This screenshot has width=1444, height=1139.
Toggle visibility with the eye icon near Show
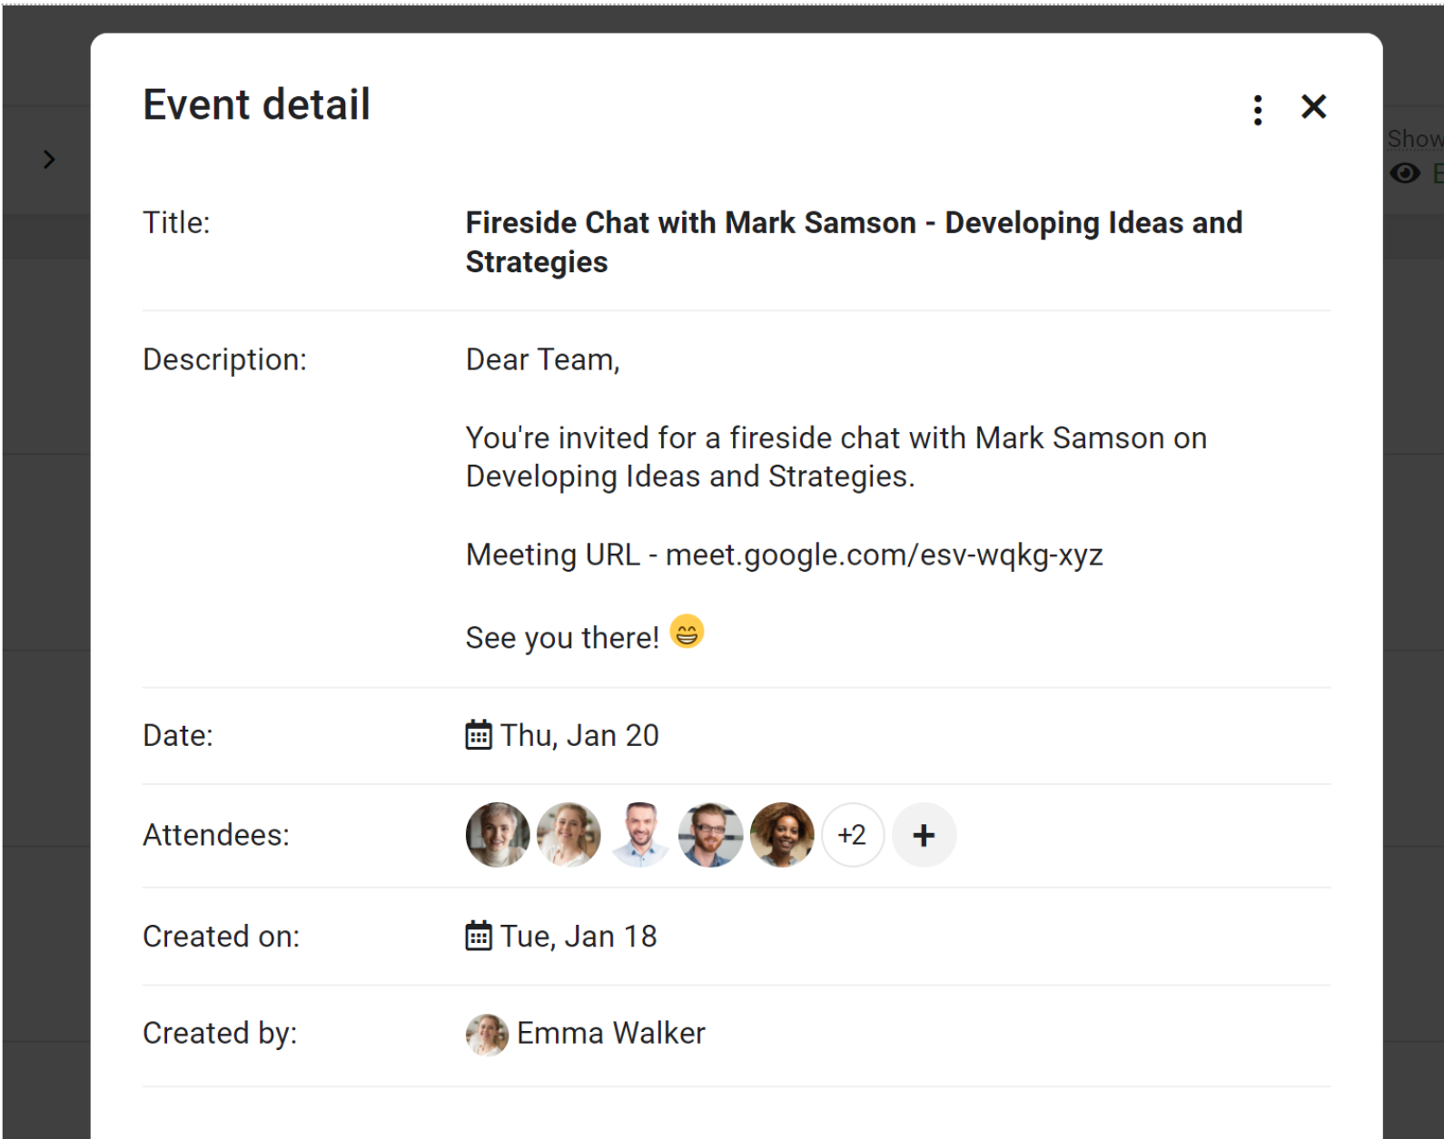[x=1404, y=173]
